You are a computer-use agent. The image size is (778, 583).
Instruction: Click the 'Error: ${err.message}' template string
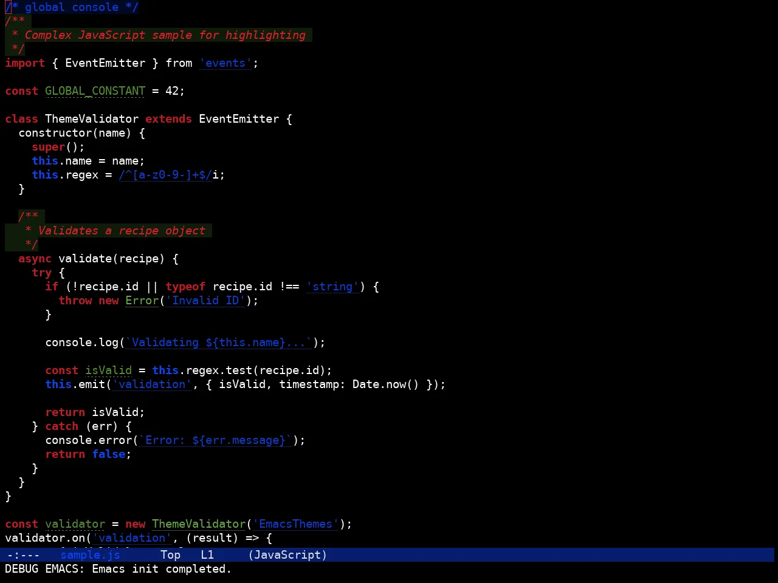tap(215, 440)
